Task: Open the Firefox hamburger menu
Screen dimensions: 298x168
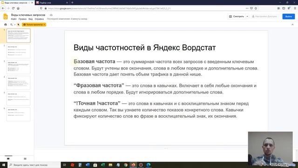Action: tap(295, 8)
